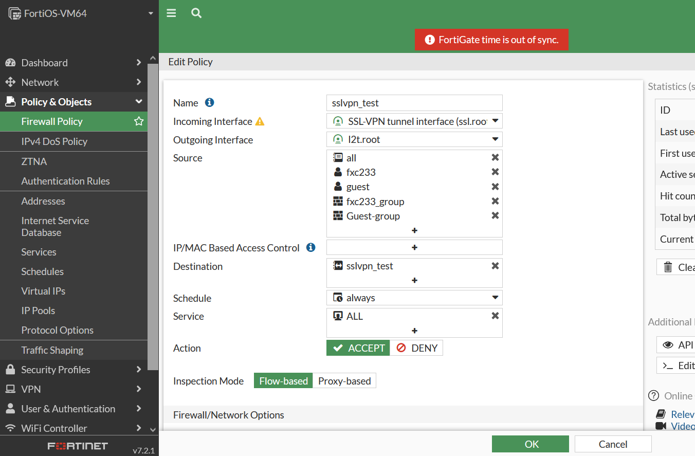Open API preview button
Viewport: 695px width, 456px height.
click(676, 345)
